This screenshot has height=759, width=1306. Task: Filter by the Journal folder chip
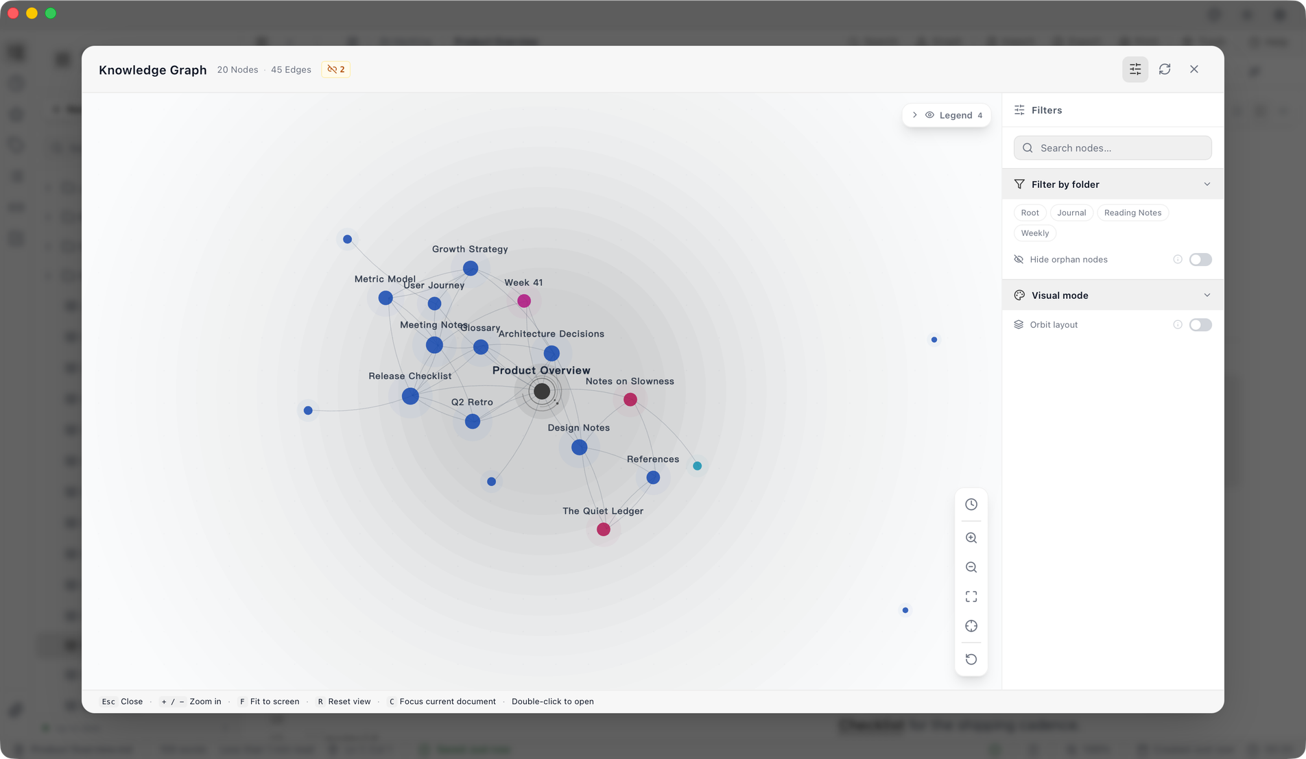tap(1071, 213)
